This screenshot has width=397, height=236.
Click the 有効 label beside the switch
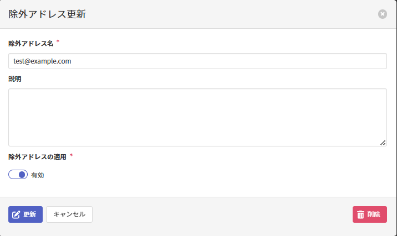[38, 175]
